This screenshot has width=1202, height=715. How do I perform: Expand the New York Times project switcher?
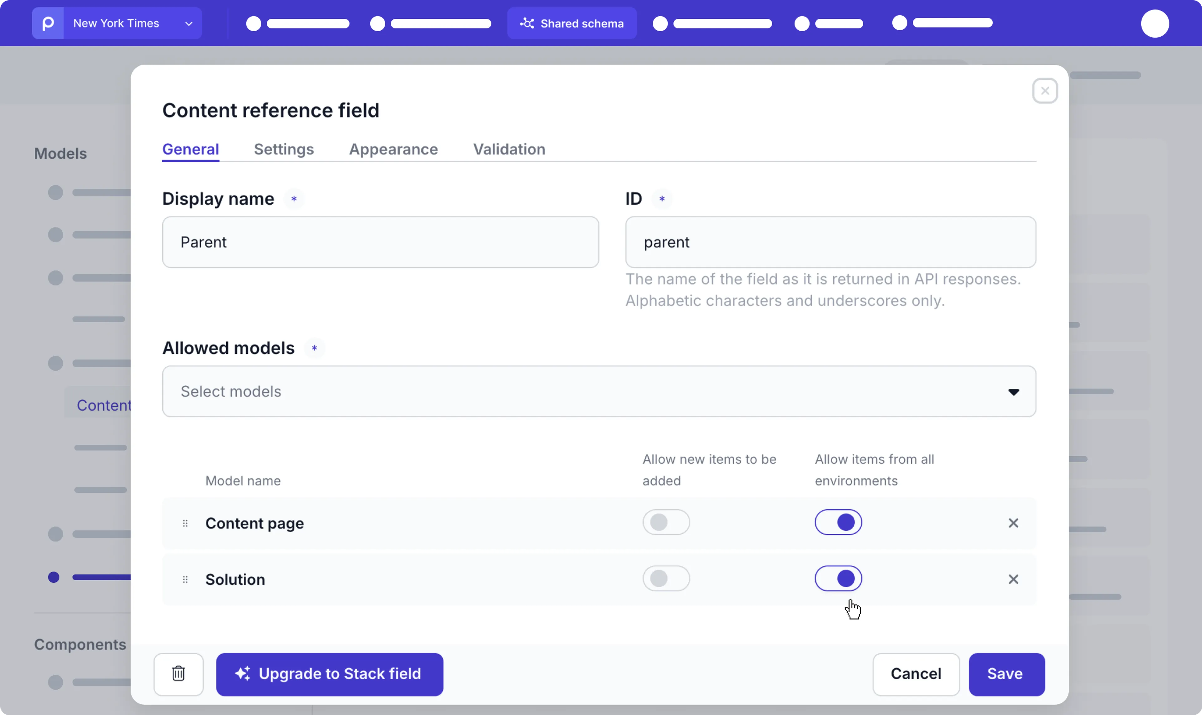click(133, 23)
